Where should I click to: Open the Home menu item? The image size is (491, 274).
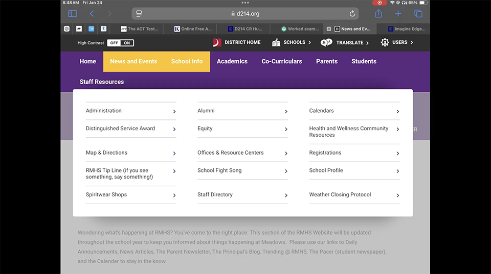87,62
